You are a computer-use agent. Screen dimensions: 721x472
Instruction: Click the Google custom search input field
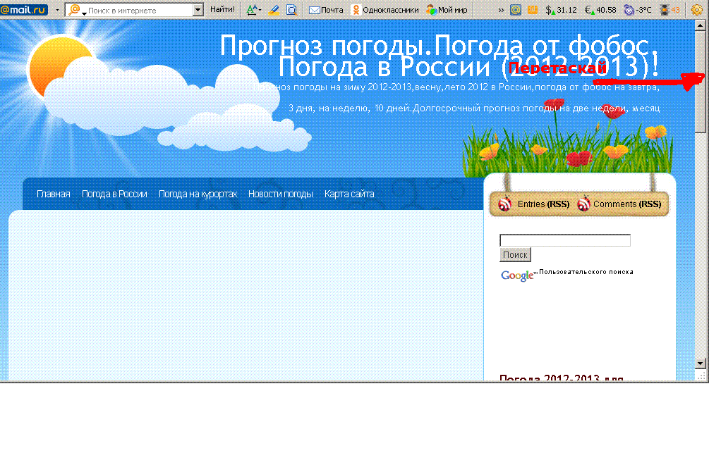pos(564,240)
